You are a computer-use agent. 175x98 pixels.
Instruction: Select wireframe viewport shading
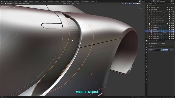point(136,4)
